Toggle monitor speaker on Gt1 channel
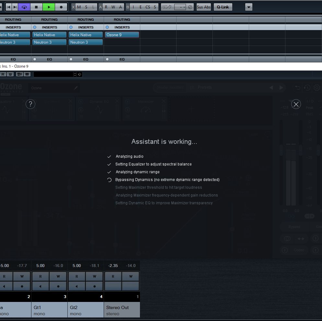The image size is (322, 321). tap(40, 286)
